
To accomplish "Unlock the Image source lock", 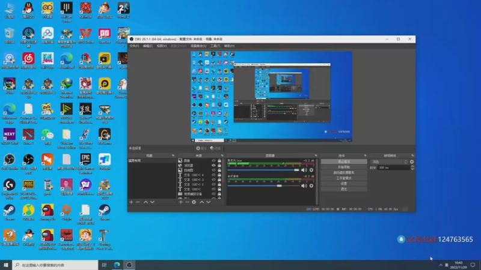I will click(219, 160).
